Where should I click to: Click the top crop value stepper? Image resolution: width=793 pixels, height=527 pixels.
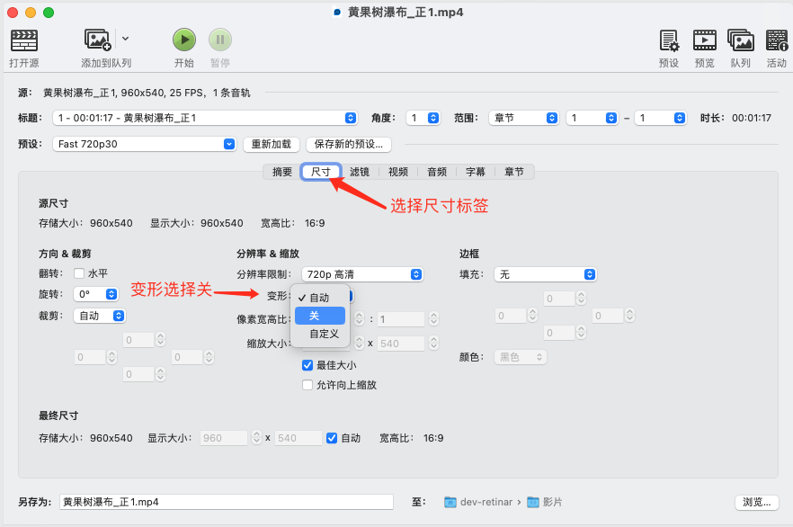pos(160,339)
